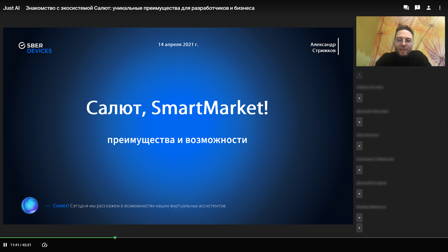This screenshot has width=448, height=252.
Task: Click the 11:41 / 45:31 time display
Action: [21, 245]
